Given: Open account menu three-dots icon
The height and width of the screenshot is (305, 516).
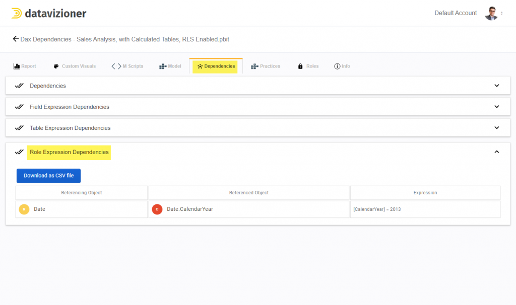Looking at the screenshot, I should coord(502,13).
